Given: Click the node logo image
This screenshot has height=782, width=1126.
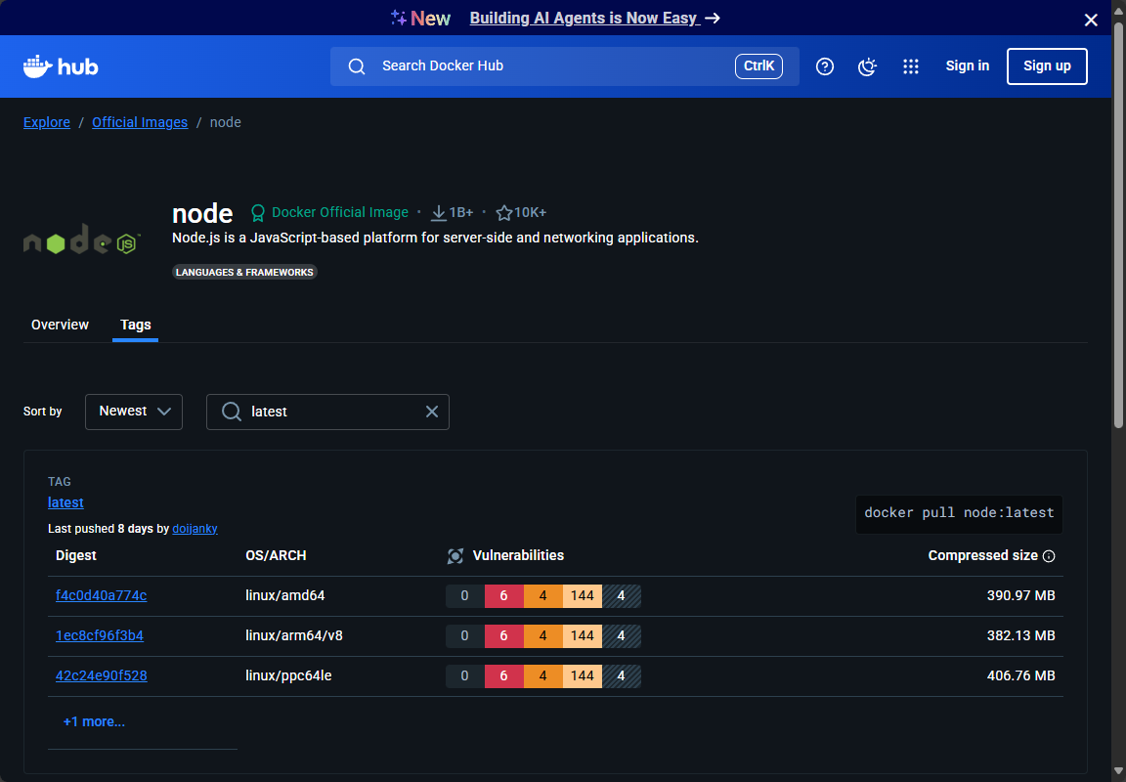Looking at the screenshot, I should click(82, 239).
